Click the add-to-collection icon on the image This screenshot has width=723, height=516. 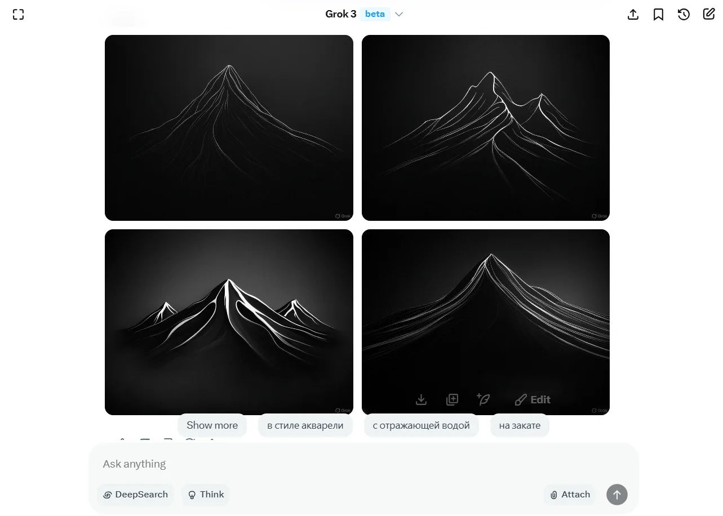(452, 399)
